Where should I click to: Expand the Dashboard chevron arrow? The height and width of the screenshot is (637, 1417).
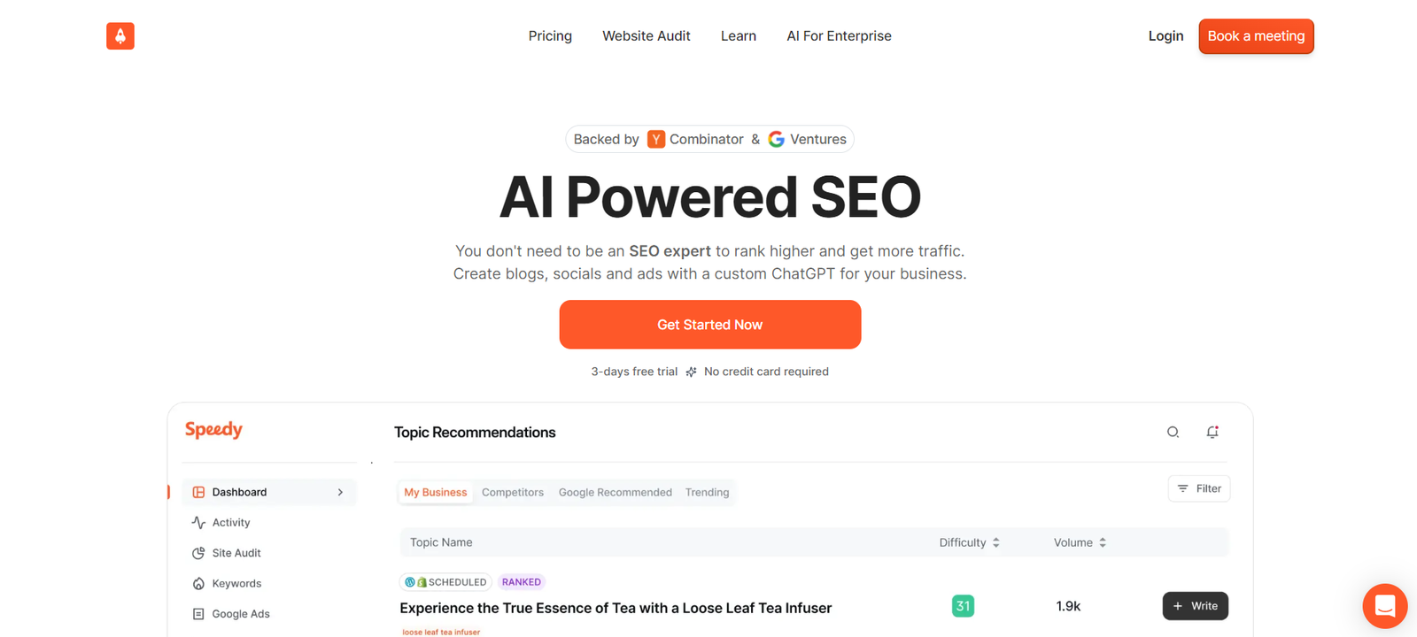tap(341, 492)
